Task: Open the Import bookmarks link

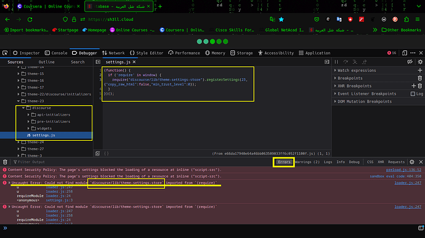Action: pyautogui.click(x=26, y=30)
